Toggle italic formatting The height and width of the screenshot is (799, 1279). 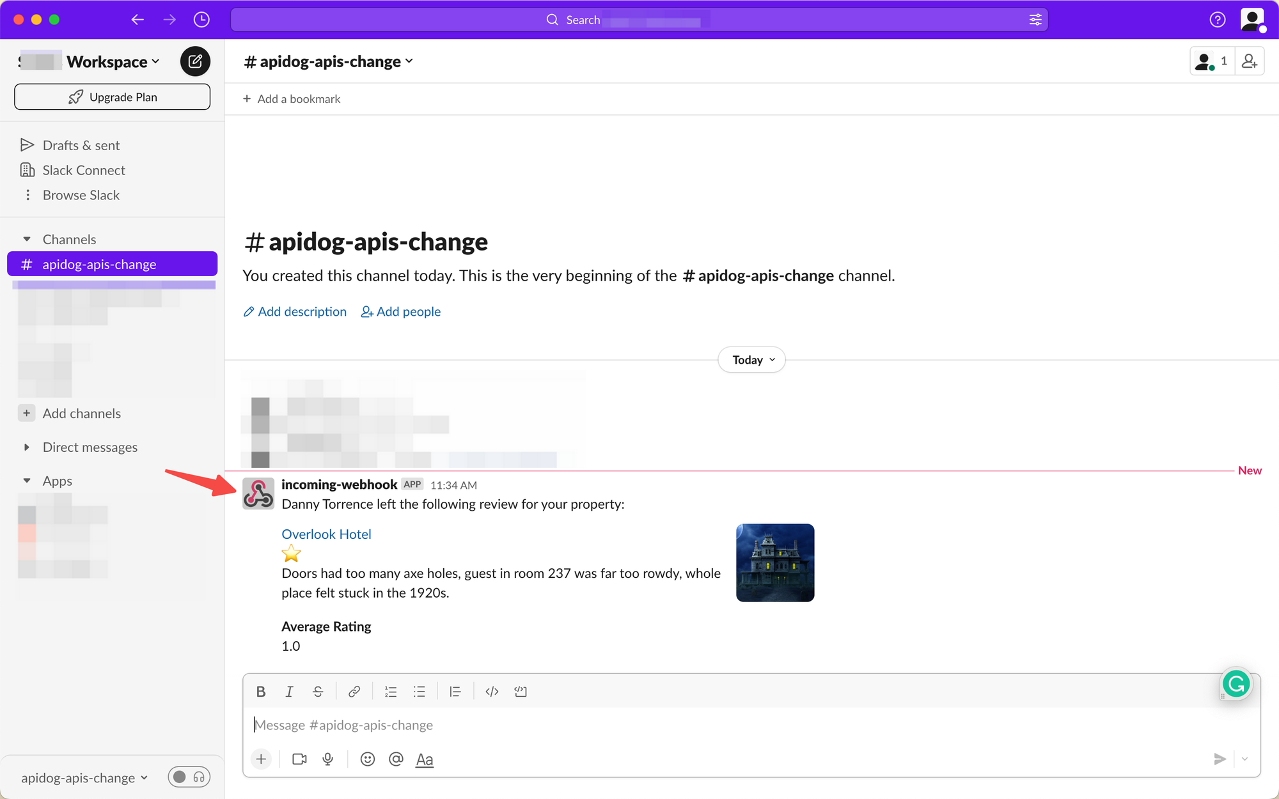289,692
